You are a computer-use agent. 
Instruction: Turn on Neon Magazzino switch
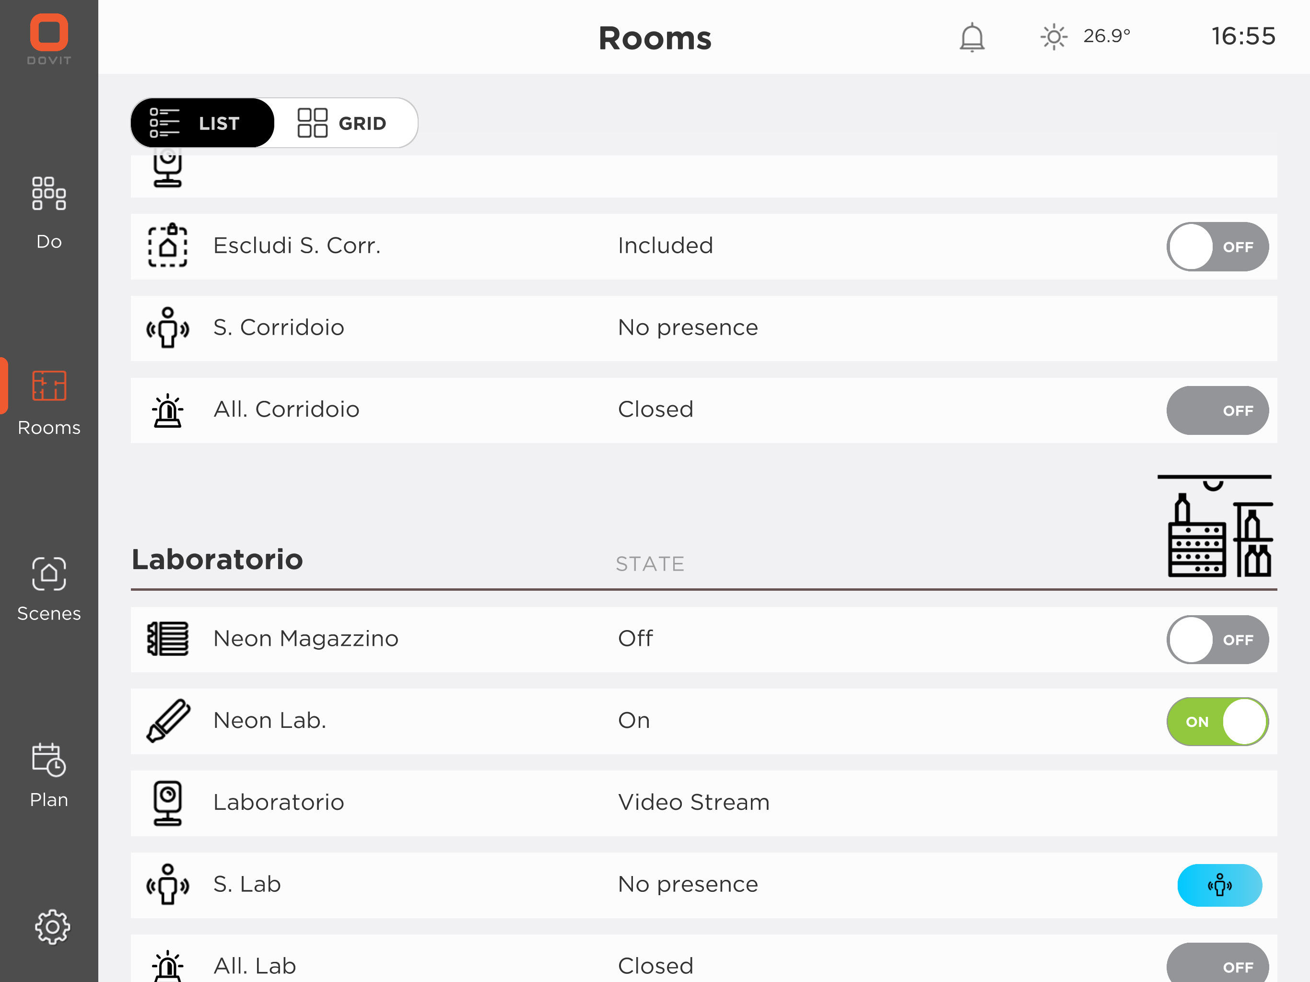pos(1217,640)
